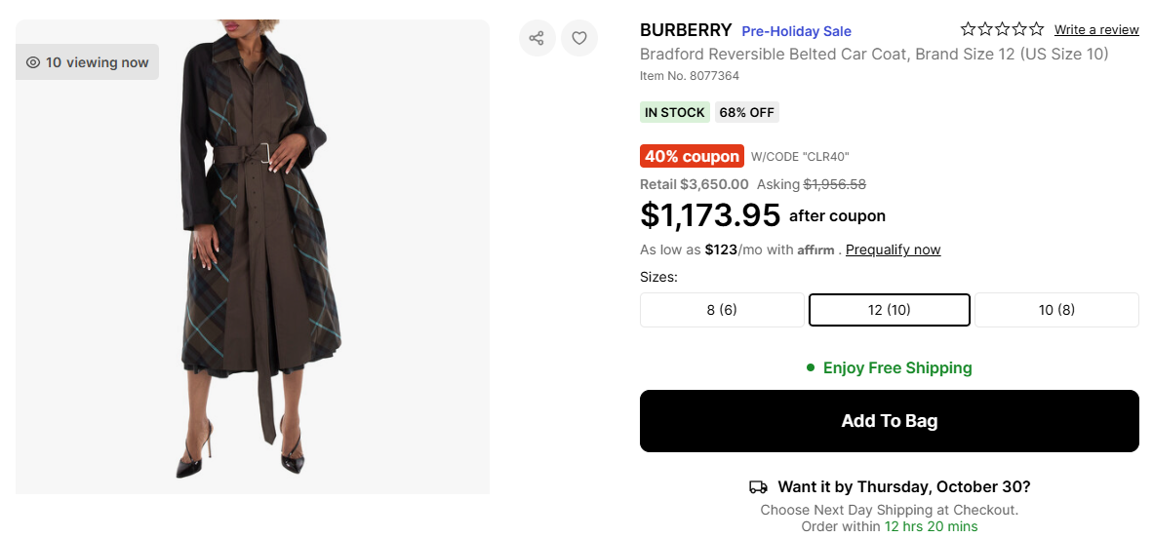Click the 68% OFF badge

tap(746, 112)
